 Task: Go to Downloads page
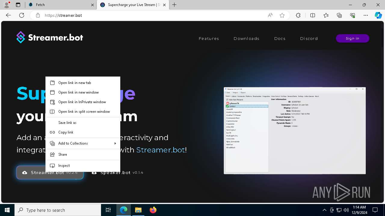(x=246, y=38)
